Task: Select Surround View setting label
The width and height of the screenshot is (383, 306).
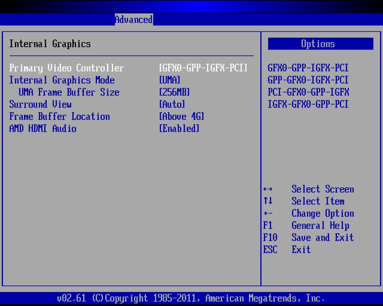Action: click(x=40, y=105)
